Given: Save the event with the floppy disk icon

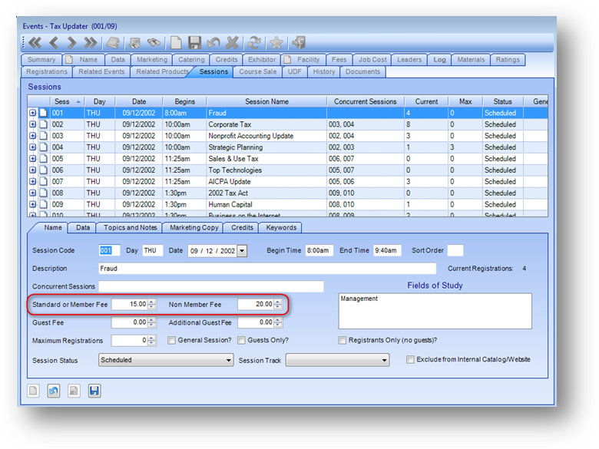Looking at the screenshot, I should (x=194, y=42).
